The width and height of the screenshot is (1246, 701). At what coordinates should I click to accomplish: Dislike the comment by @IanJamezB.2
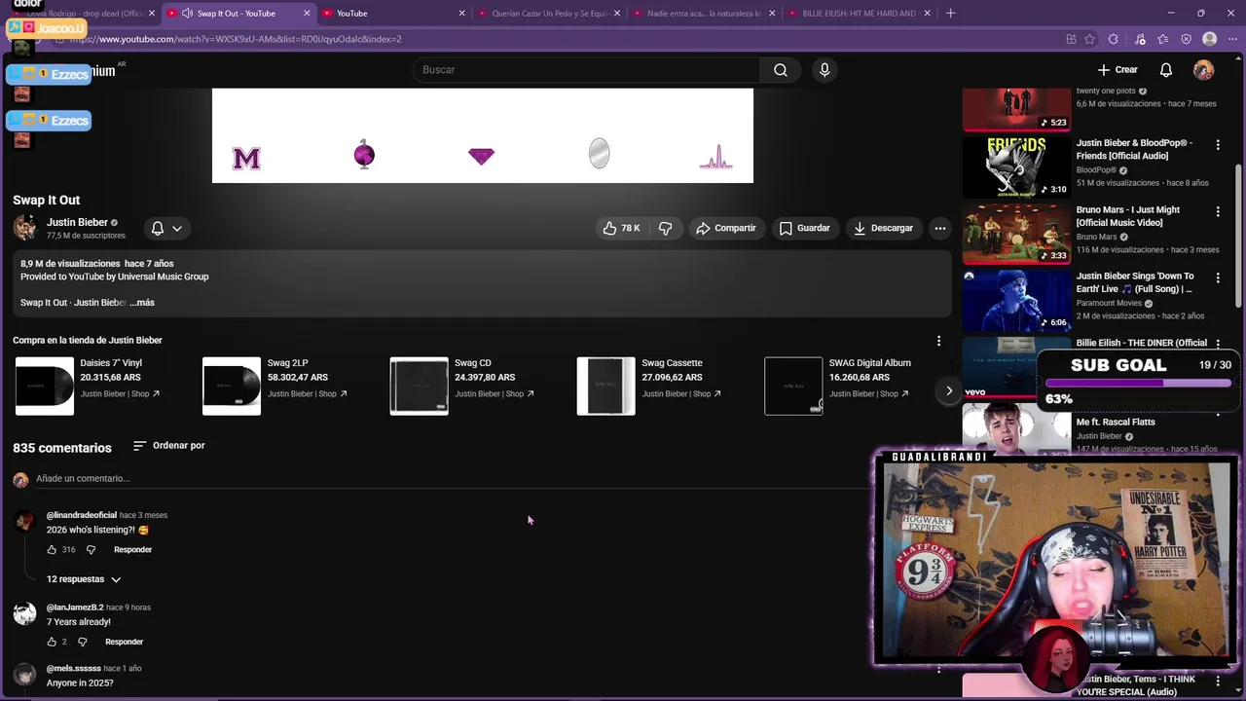point(82,642)
